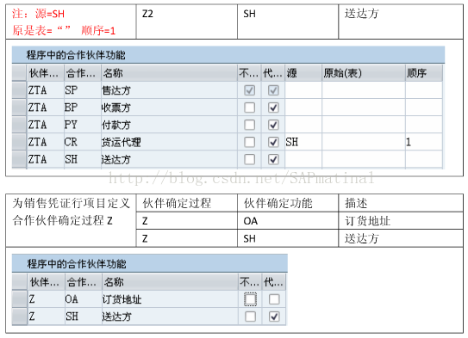
Task: Click the 名称 column header in upper table
Action: [x=169, y=73]
